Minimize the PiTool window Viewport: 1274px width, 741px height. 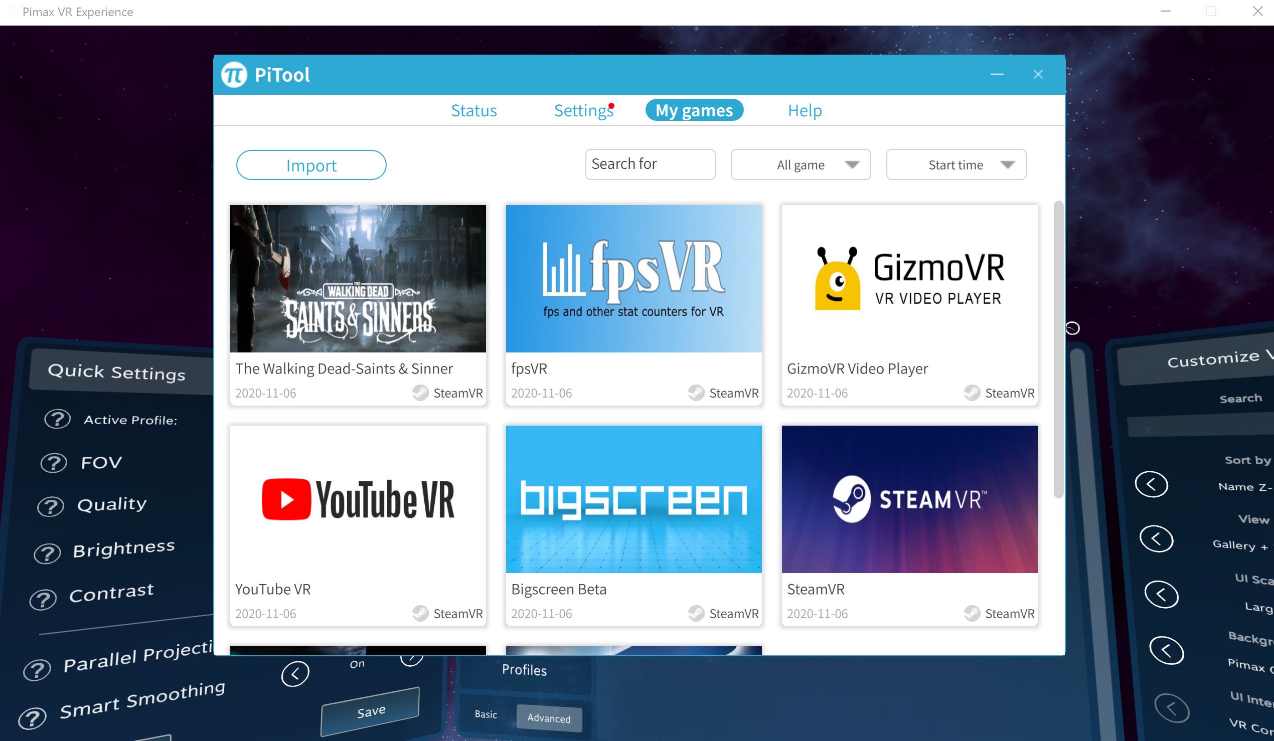(997, 74)
